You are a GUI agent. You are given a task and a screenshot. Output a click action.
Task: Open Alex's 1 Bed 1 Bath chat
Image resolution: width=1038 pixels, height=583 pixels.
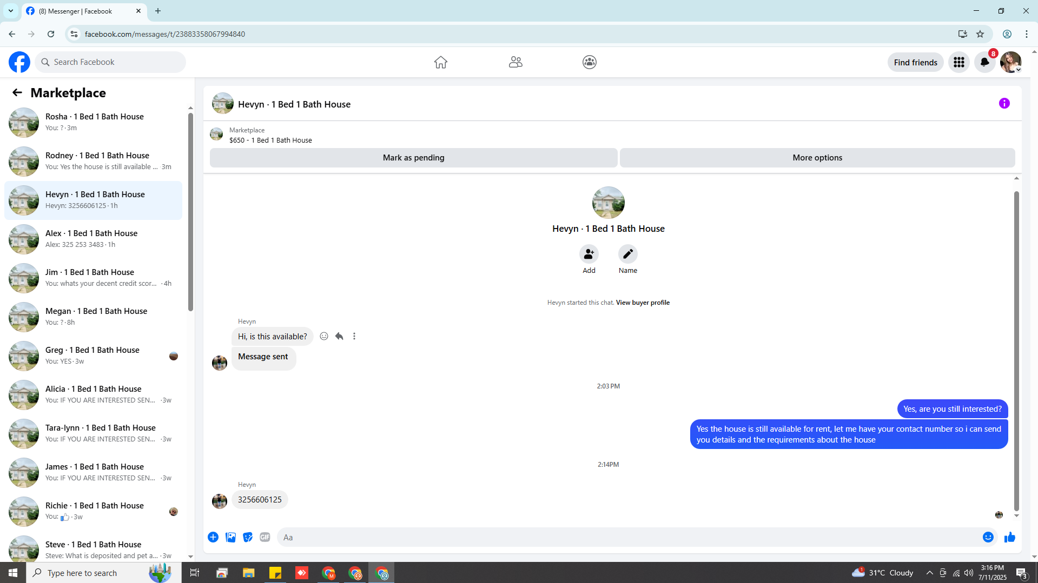94,239
